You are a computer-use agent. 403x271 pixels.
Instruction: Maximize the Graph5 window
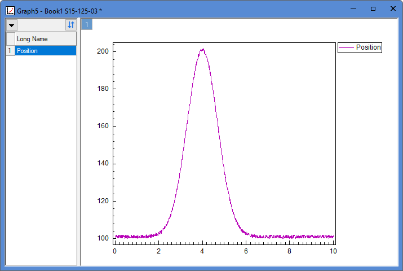click(373, 8)
